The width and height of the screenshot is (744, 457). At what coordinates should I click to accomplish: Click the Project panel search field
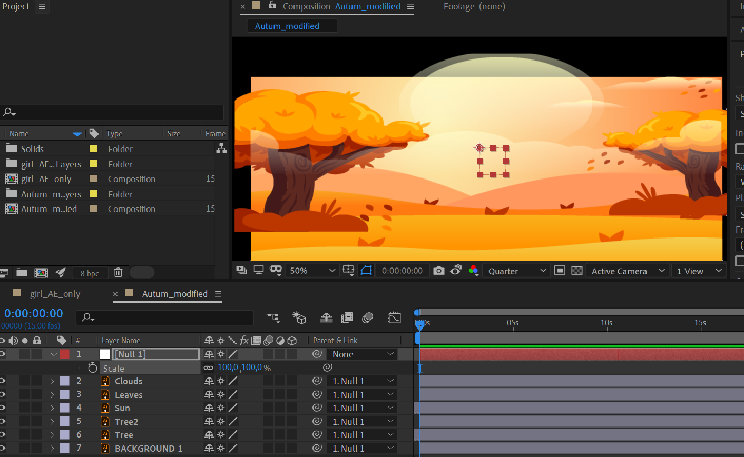tap(113, 112)
